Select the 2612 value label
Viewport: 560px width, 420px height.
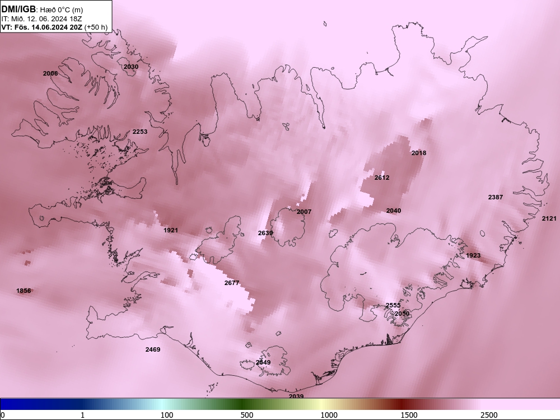(382, 178)
